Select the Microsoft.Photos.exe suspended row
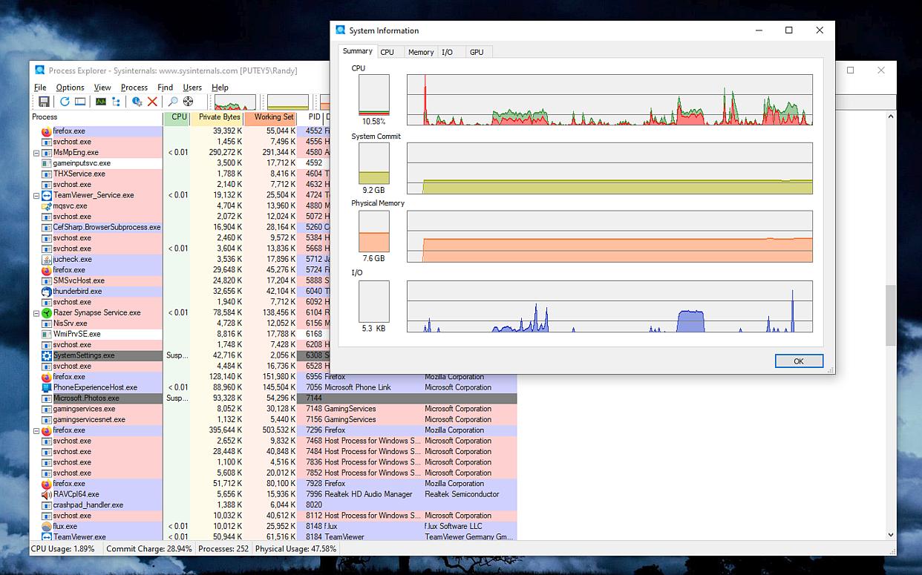 click(x=273, y=398)
